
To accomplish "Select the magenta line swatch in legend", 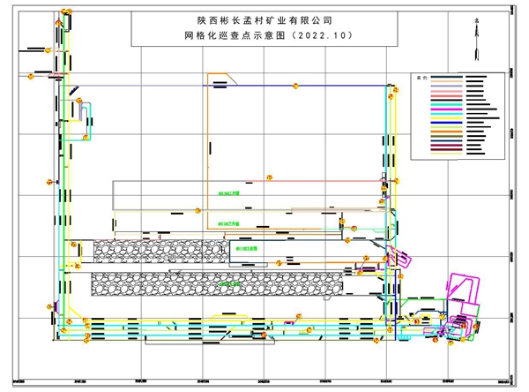I will point(447,109).
